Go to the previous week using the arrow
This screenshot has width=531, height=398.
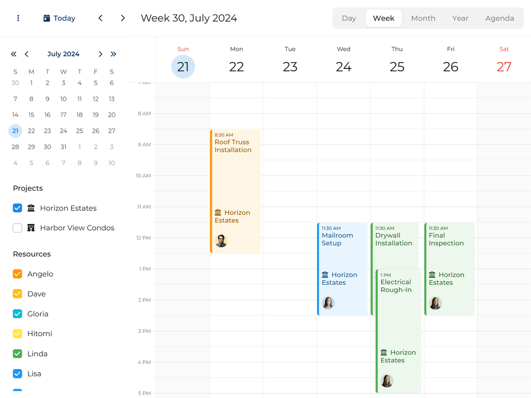click(x=101, y=18)
